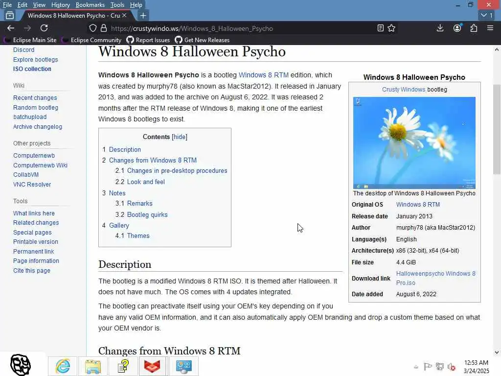Open the Tools menu
The image size is (501, 376).
tap(117, 5)
